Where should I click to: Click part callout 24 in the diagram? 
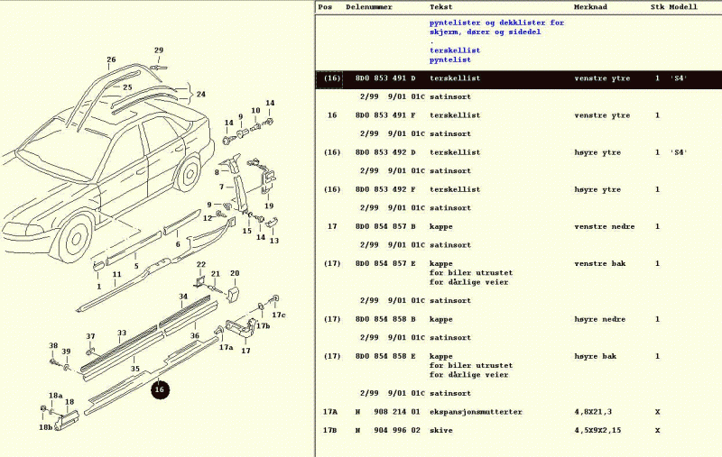pyautogui.click(x=200, y=94)
